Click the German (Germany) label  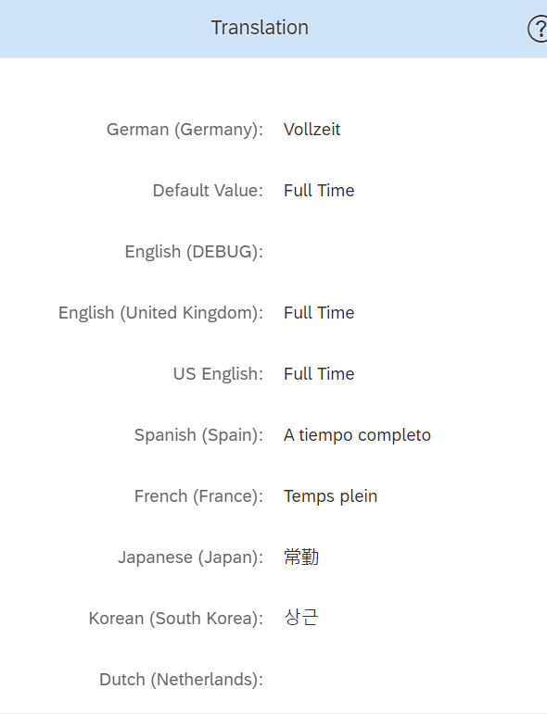(x=185, y=130)
